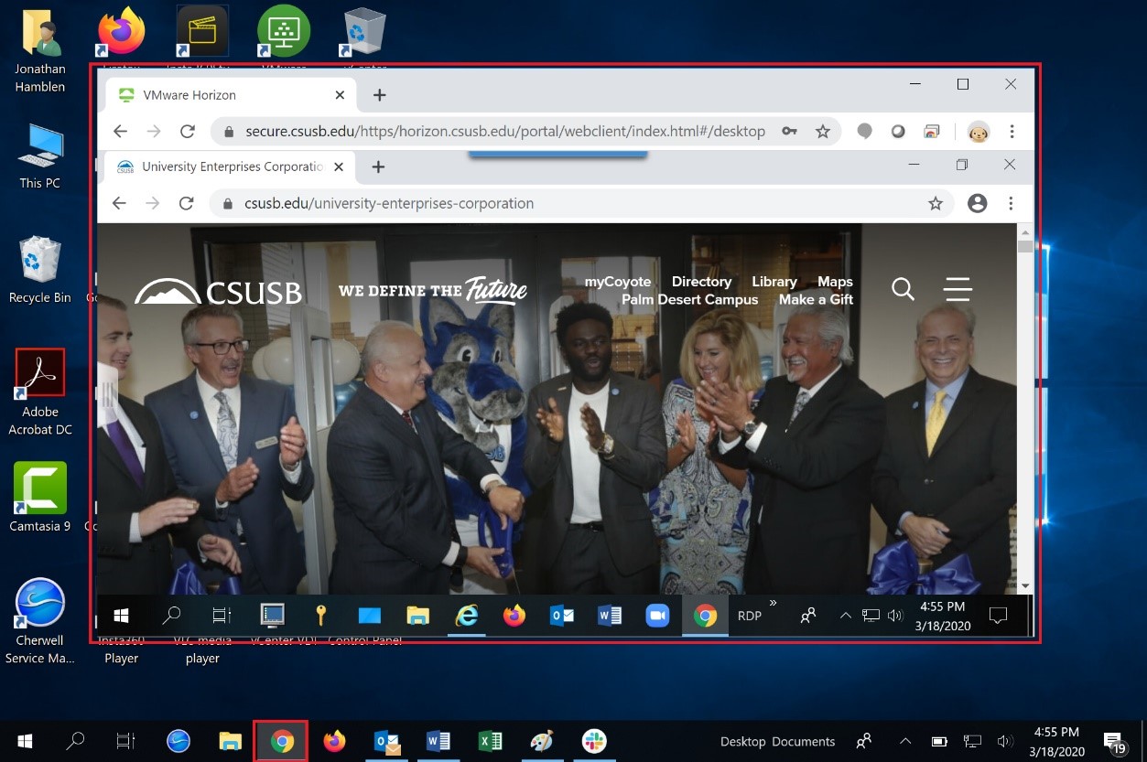The image size is (1147, 762).
Task: Show hidden icons in host system tray
Action: [x=905, y=741]
